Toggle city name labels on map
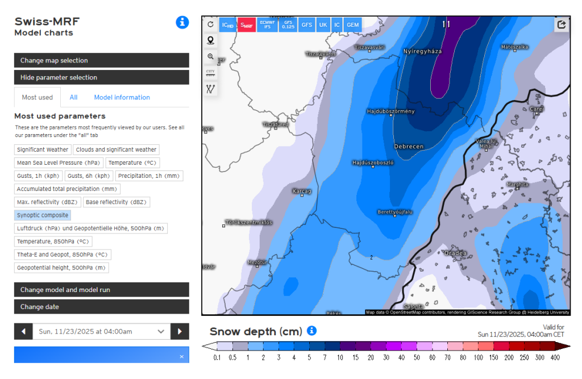582x379 pixels. (210, 72)
